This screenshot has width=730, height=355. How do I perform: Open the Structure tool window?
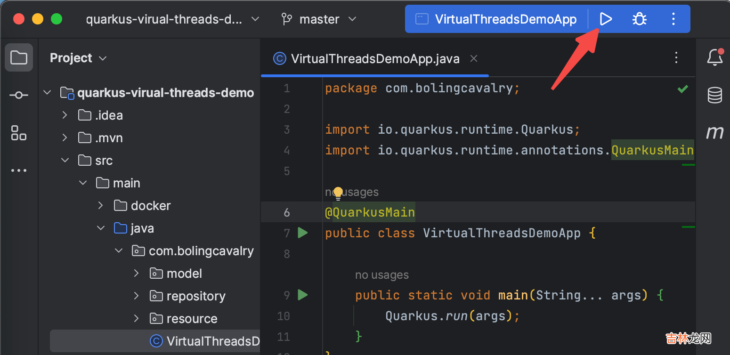click(x=19, y=133)
